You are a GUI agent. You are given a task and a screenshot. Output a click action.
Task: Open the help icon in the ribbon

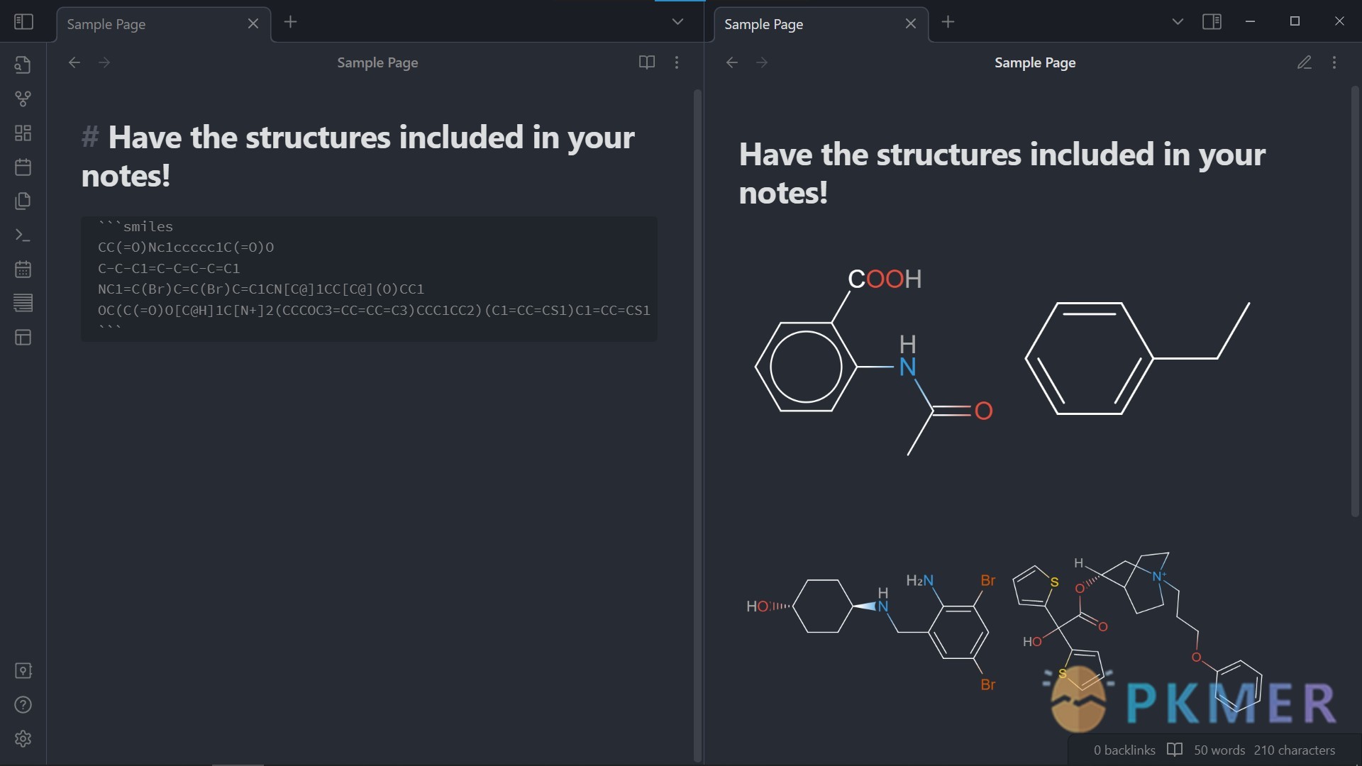23,704
